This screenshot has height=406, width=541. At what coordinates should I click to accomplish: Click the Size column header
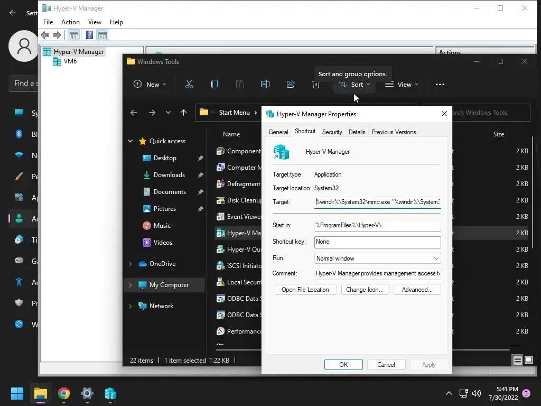[x=499, y=134]
